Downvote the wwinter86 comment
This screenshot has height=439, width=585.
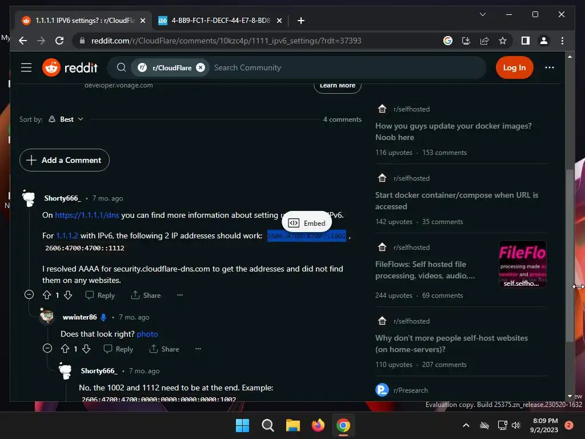(86, 349)
